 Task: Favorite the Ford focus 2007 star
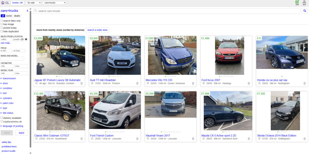click(x=204, y=83)
